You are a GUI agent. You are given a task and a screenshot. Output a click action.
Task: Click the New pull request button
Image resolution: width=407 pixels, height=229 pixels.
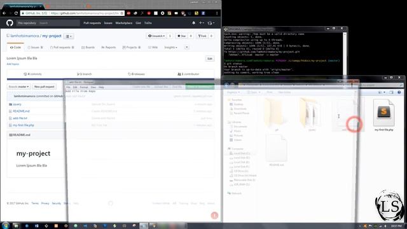45,87
